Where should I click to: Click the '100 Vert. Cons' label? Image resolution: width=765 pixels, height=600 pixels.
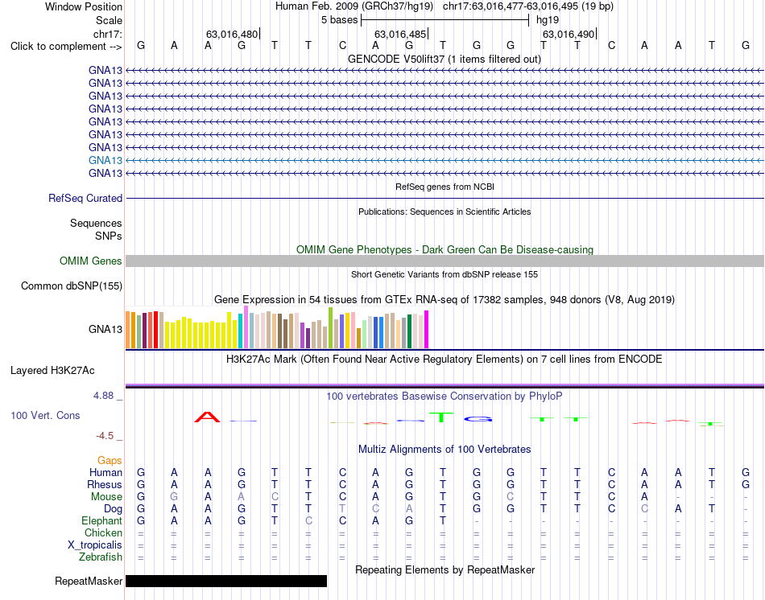click(45, 415)
